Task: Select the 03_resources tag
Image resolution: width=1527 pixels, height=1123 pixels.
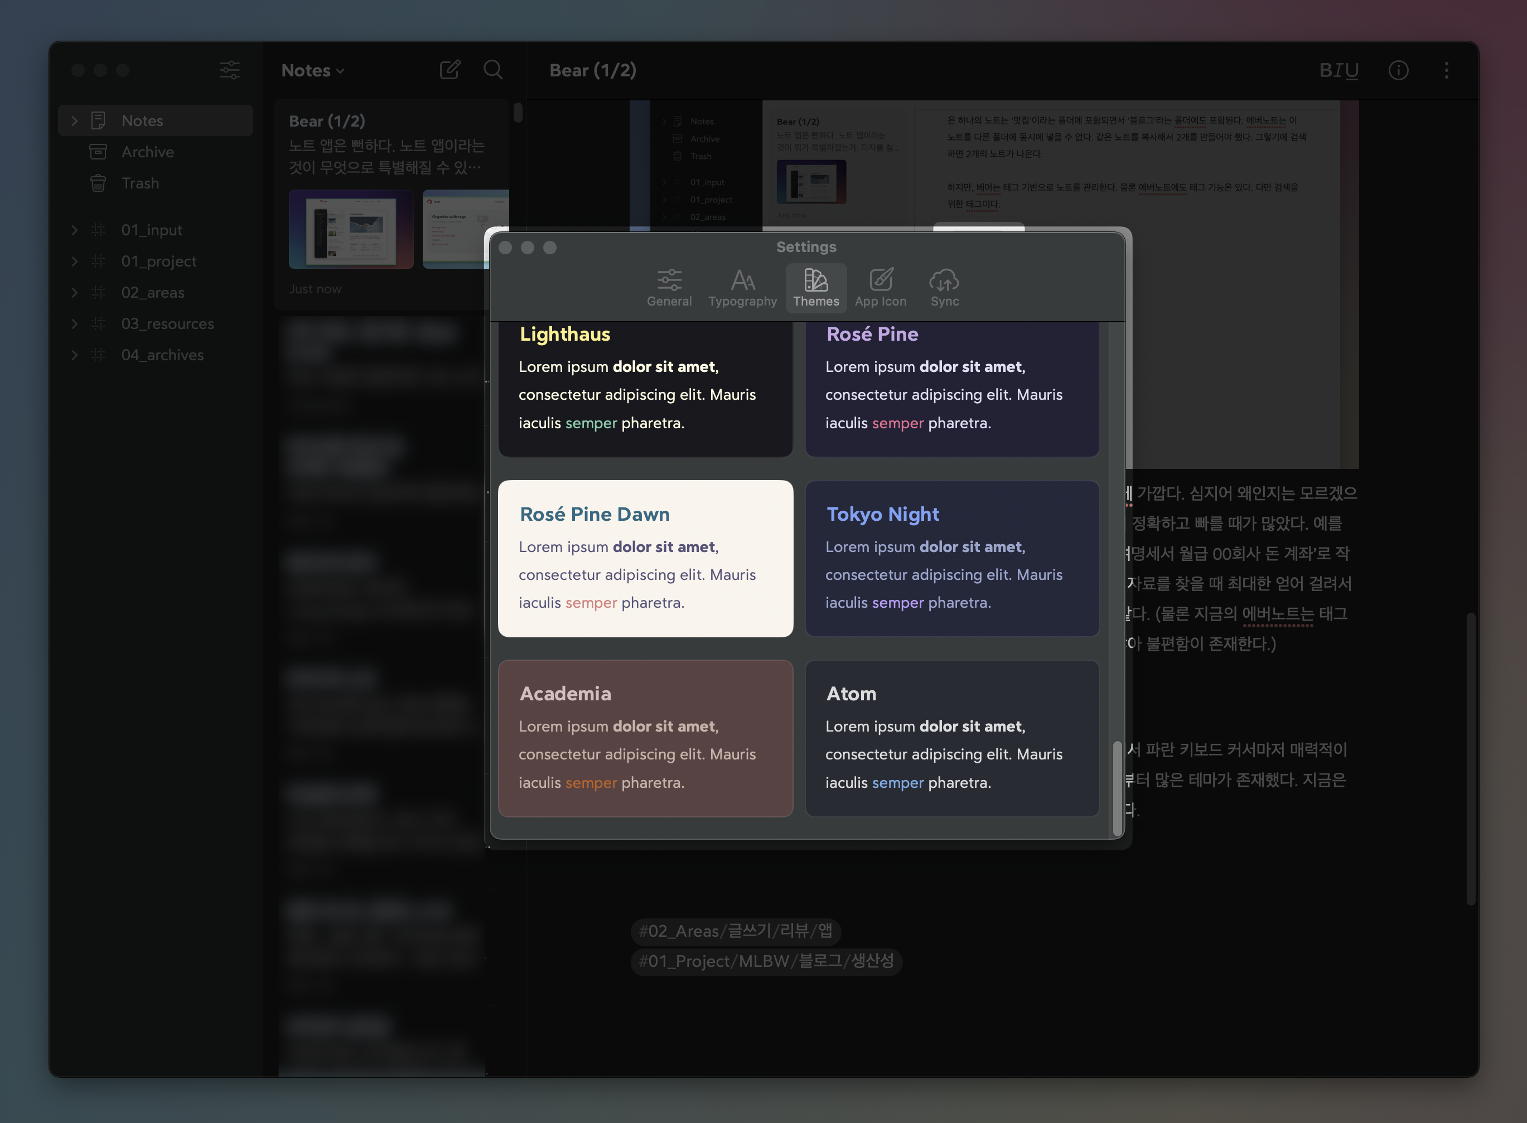Action: pos(168,325)
